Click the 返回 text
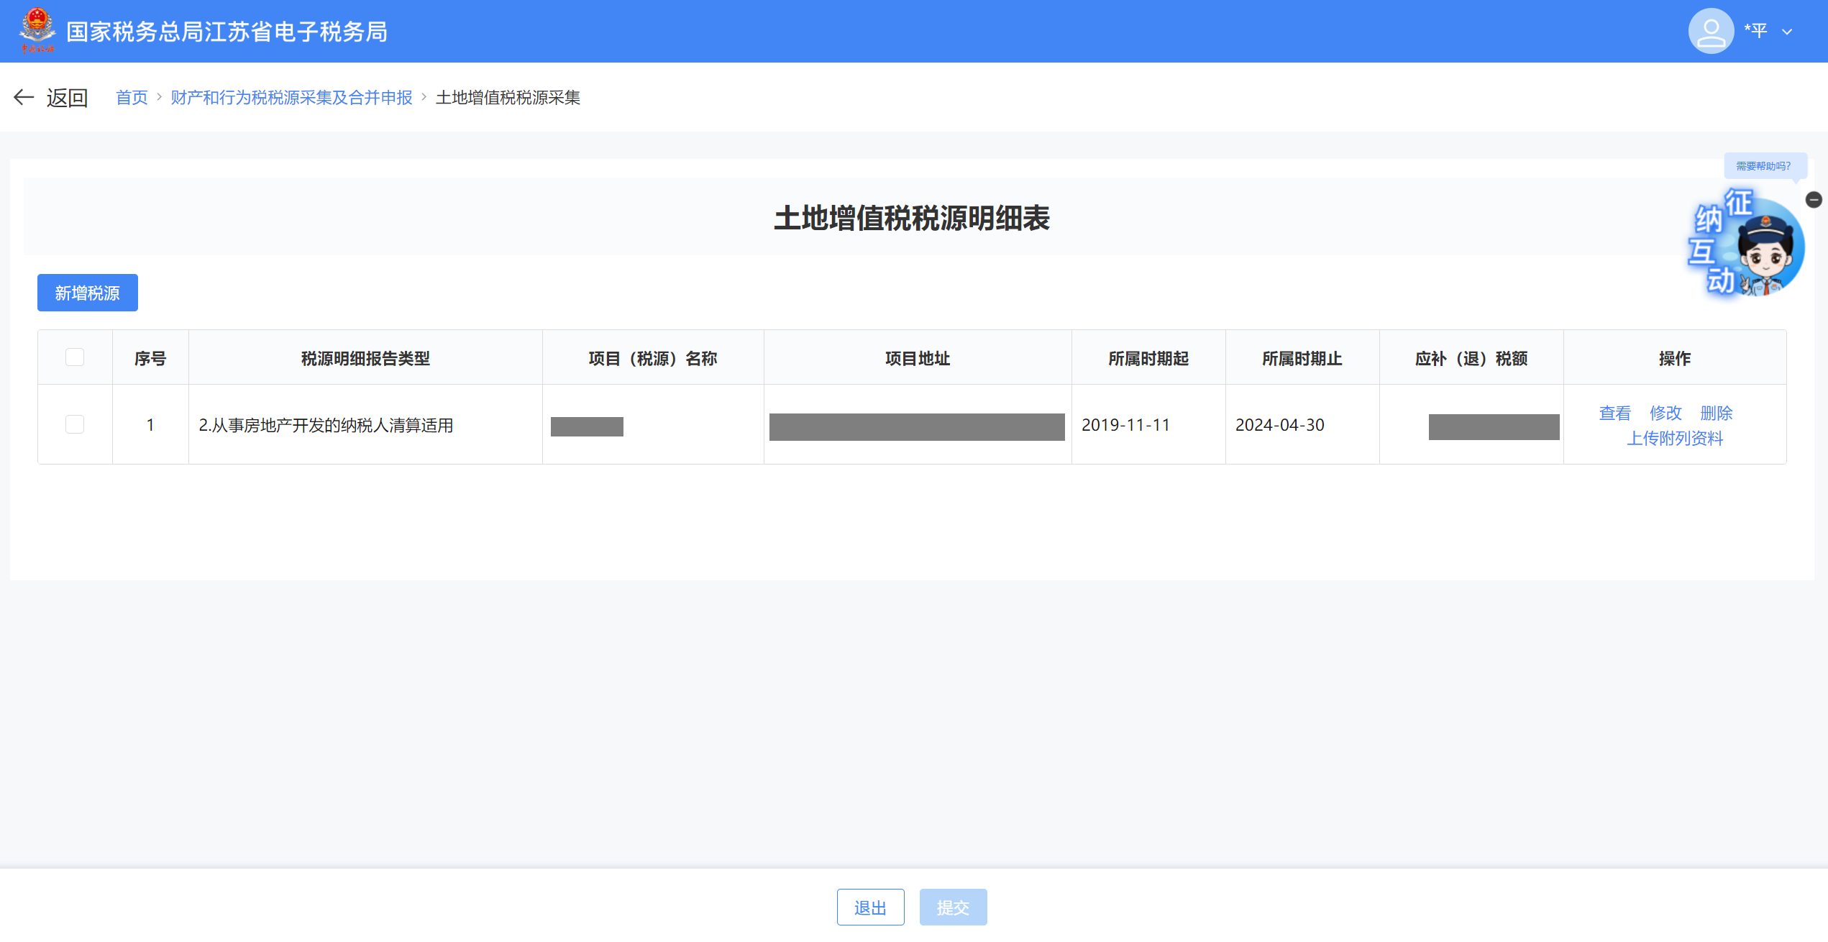 pos(67,97)
